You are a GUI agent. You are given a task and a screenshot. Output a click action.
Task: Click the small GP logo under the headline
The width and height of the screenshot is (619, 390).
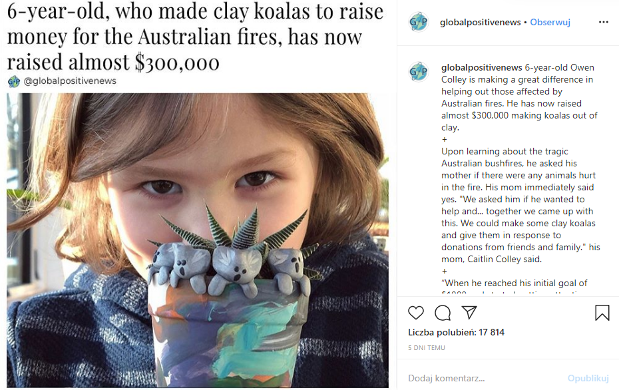pyautogui.click(x=13, y=81)
